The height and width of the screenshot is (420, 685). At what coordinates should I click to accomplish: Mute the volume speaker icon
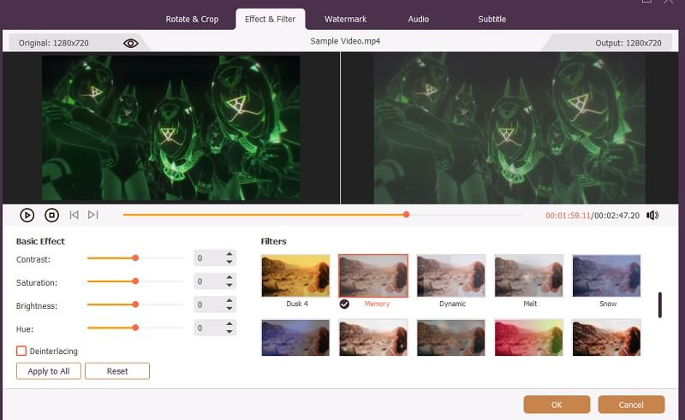point(652,216)
